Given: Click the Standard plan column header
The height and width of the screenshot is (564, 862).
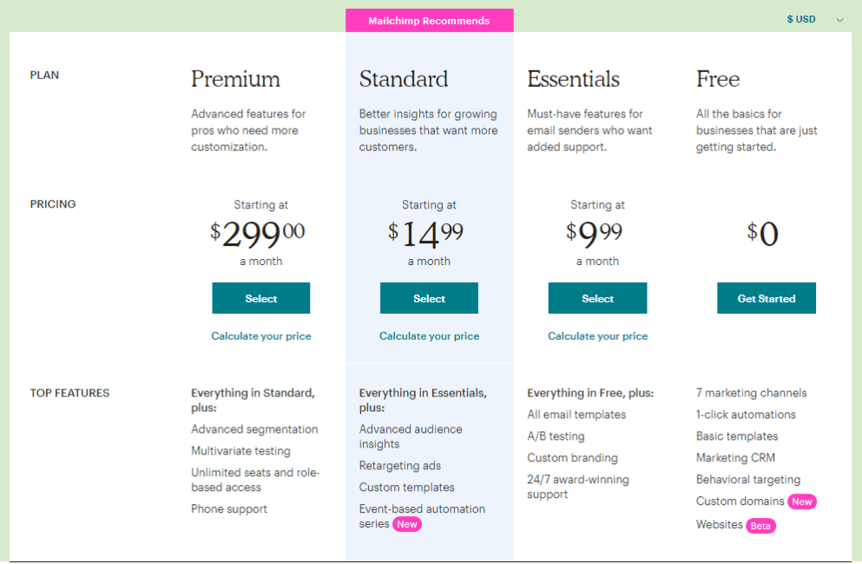Looking at the screenshot, I should 404,79.
